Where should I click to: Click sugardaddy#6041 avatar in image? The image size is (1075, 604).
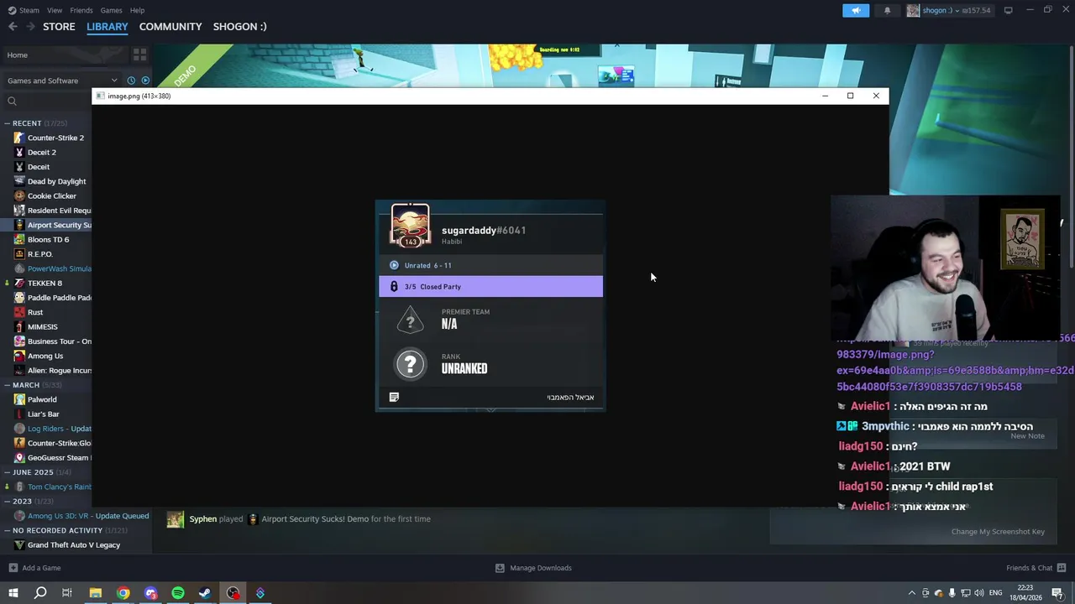[410, 226]
